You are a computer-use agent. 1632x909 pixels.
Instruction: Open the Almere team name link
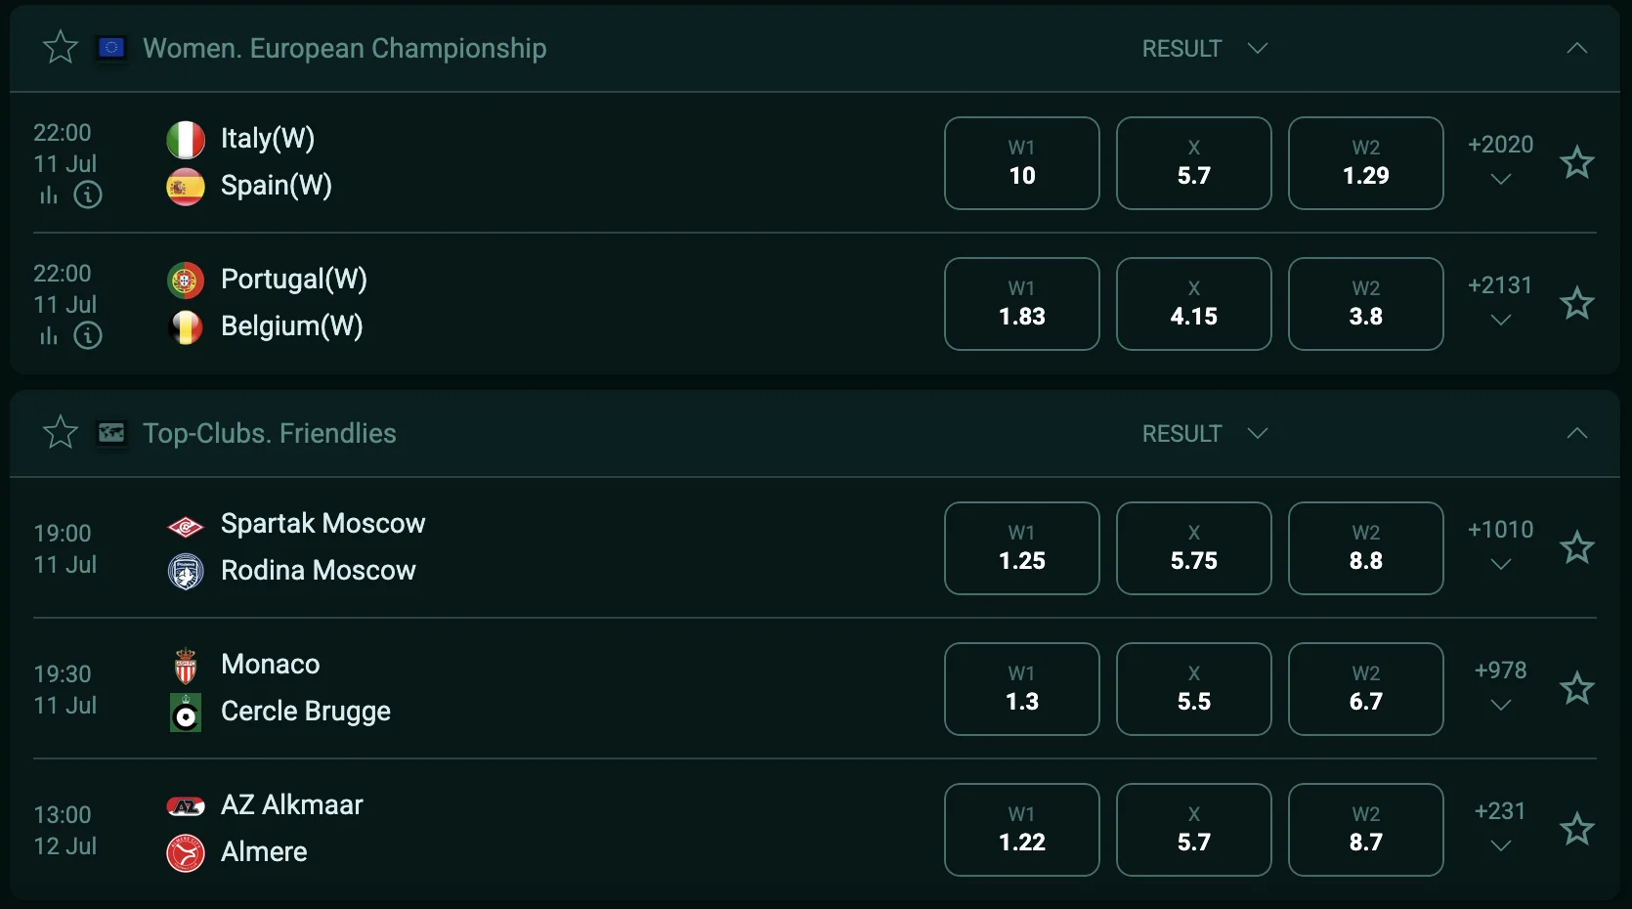[264, 852]
